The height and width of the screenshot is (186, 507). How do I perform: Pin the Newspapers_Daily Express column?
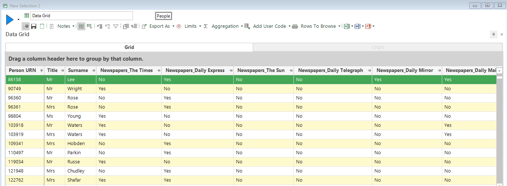pyautogui.click(x=230, y=71)
